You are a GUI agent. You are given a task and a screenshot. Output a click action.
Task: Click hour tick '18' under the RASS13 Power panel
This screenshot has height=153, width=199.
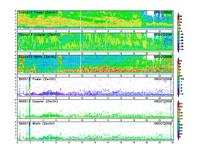point(134,98)
